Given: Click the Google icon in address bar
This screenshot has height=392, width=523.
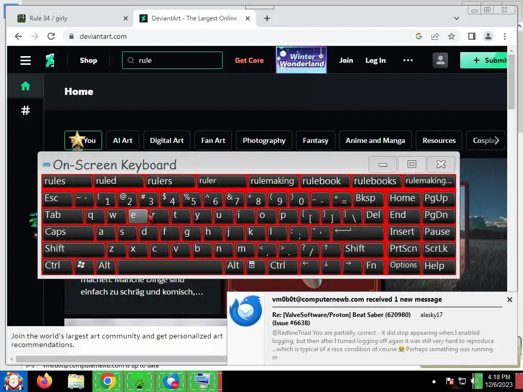Looking at the screenshot, I should (419, 36).
